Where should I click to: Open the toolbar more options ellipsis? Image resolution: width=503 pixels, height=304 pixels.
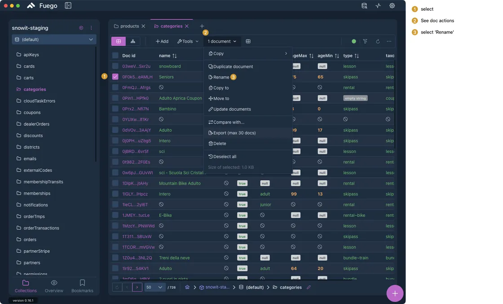click(389, 41)
